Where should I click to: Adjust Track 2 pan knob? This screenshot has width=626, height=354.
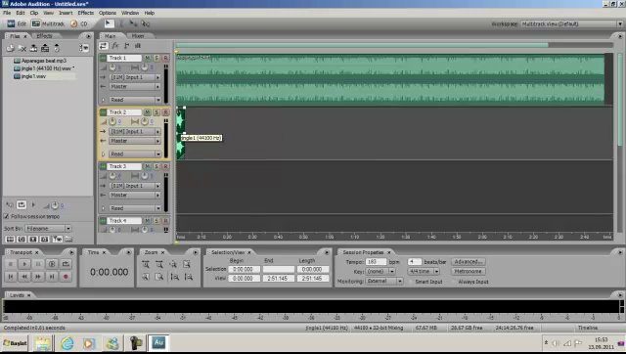pos(145,121)
